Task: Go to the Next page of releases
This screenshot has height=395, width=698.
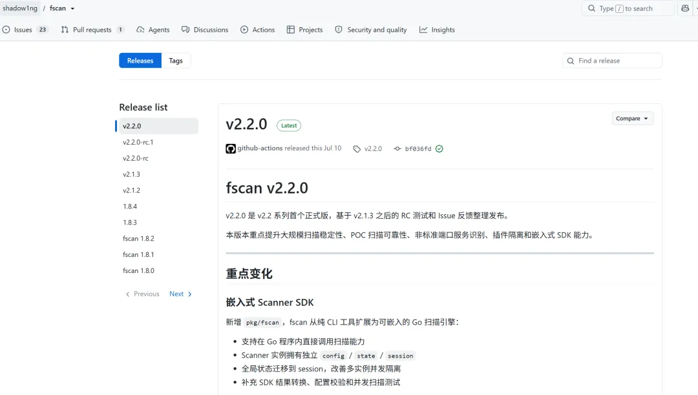Action: pos(181,294)
